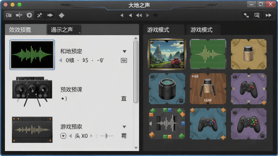278x156 pixels.
Task: Click the 和地预定 preset name
Action: coord(71,51)
